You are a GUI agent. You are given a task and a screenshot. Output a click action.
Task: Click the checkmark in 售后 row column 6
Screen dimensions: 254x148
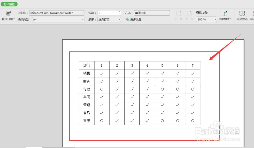(178, 113)
